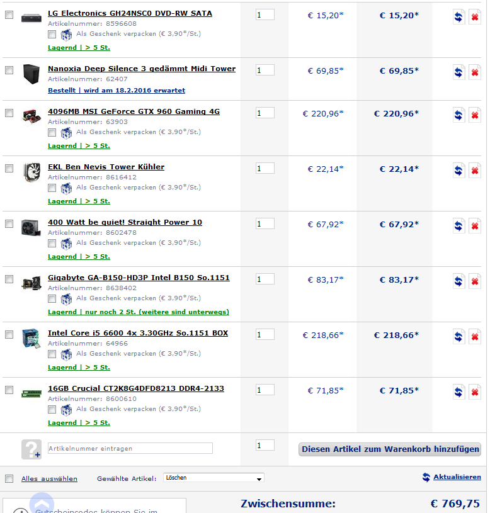
Task: Update Intel Core i5 6600 row
Action: tap(459, 336)
